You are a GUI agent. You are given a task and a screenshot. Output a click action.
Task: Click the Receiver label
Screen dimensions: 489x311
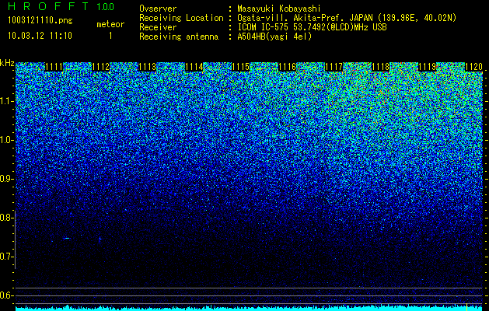pos(158,27)
